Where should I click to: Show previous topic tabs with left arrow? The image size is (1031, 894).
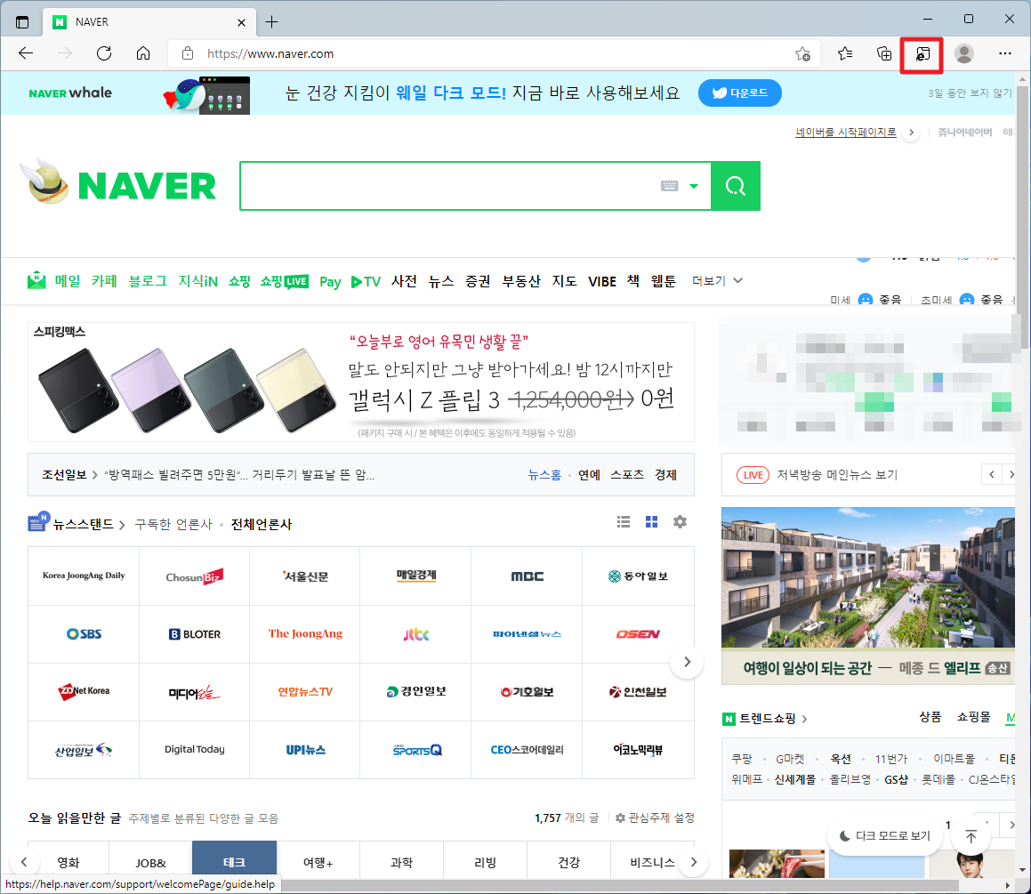pos(24,861)
